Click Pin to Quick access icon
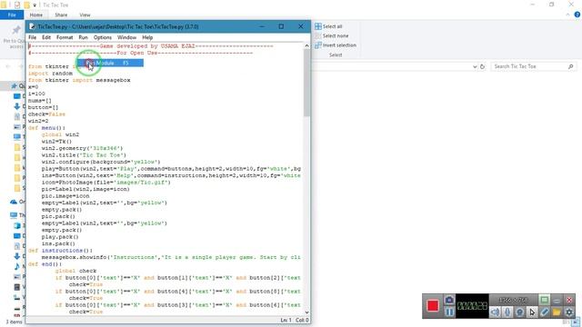582x327 pixels. point(16,30)
